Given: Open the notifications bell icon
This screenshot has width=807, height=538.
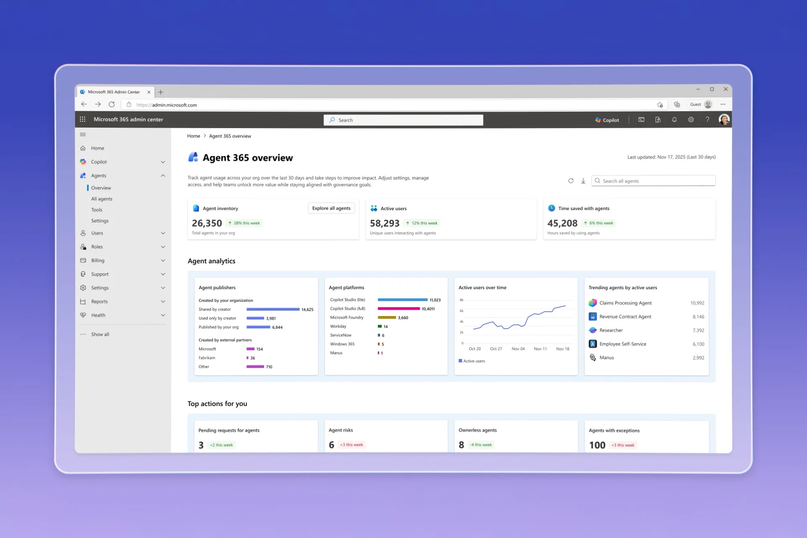Looking at the screenshot, I should (674, 120).
